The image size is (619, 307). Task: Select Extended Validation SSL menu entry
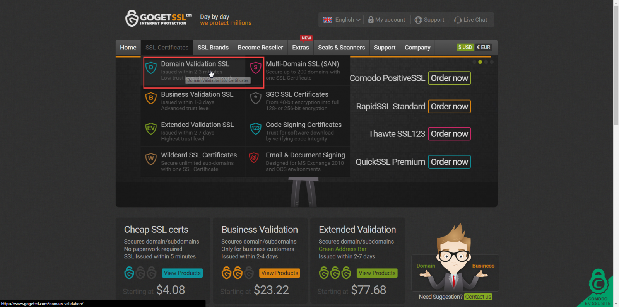click(193, 131)
